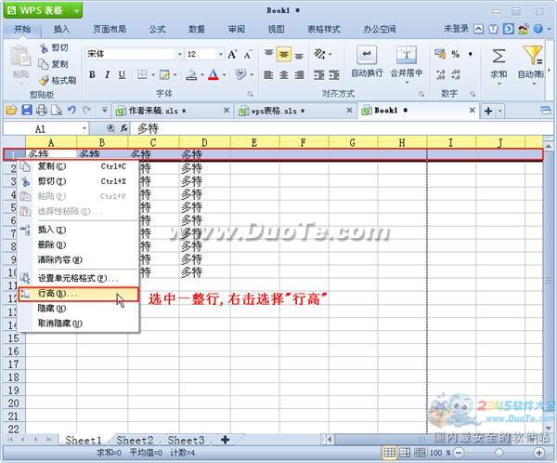Toggle left text alignment button

click(x=268, y=75)
